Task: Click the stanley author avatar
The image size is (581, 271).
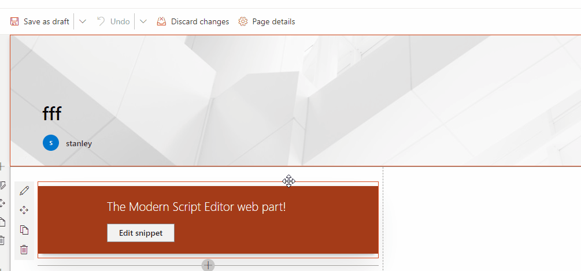Action: pyautogui.click(x=51, y=143)
